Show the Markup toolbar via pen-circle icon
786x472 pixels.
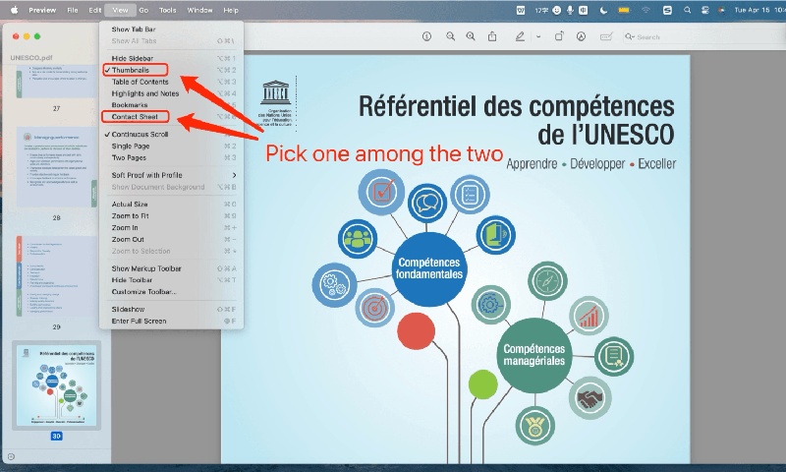point(581,36)
